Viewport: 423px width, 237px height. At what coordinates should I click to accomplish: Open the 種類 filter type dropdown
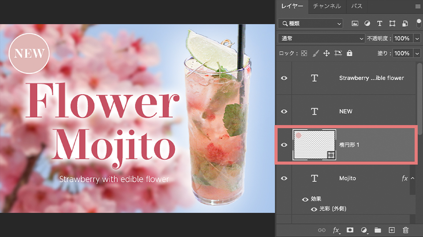311,24
